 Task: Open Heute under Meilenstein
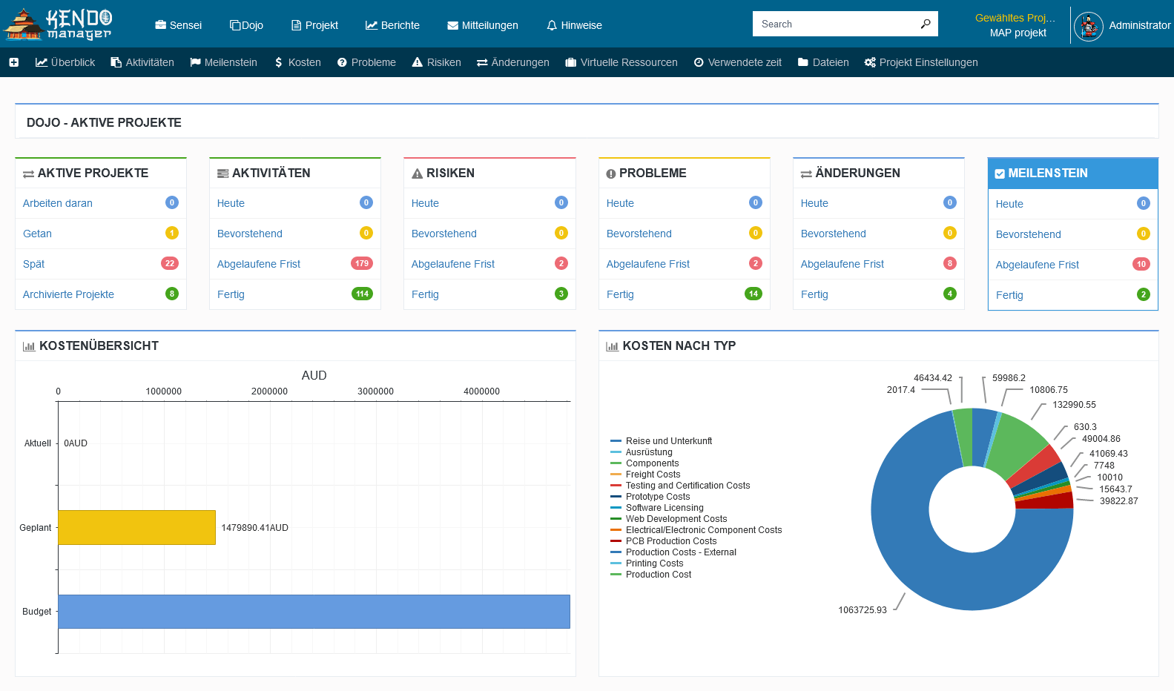click(1009, 204)
